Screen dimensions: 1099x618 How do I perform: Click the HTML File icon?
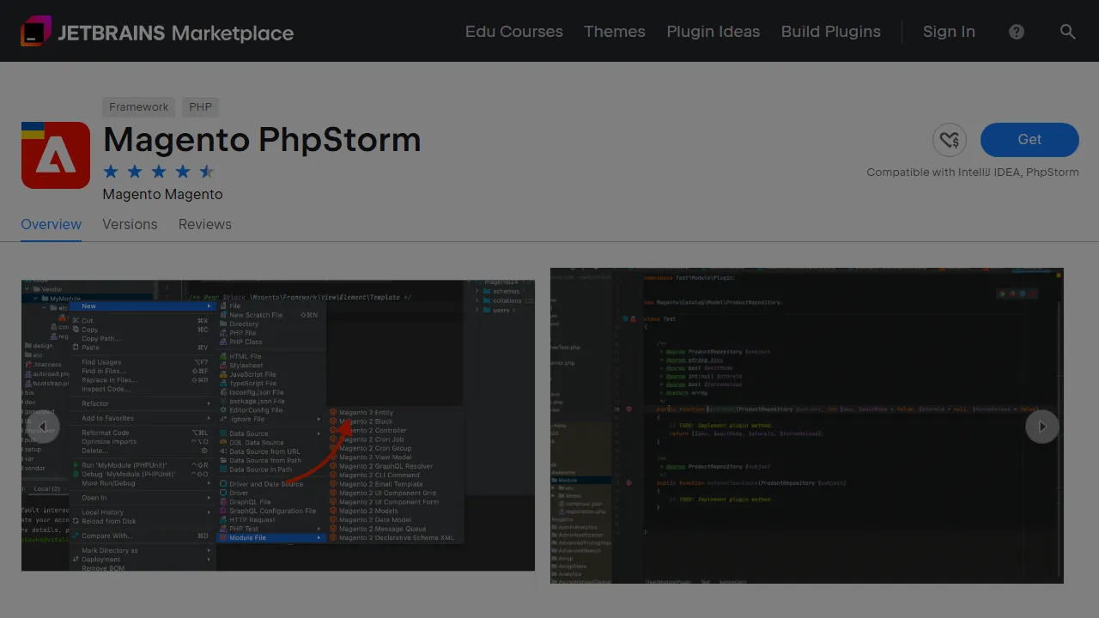point(222,356)
